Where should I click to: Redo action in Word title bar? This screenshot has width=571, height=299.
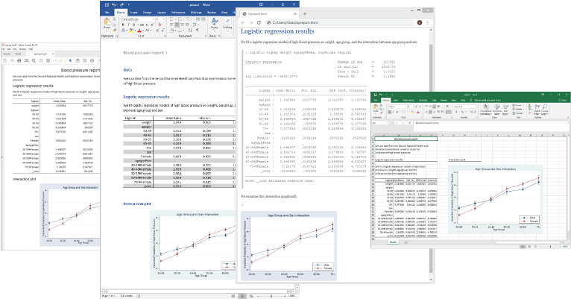(x=122, y=4)
